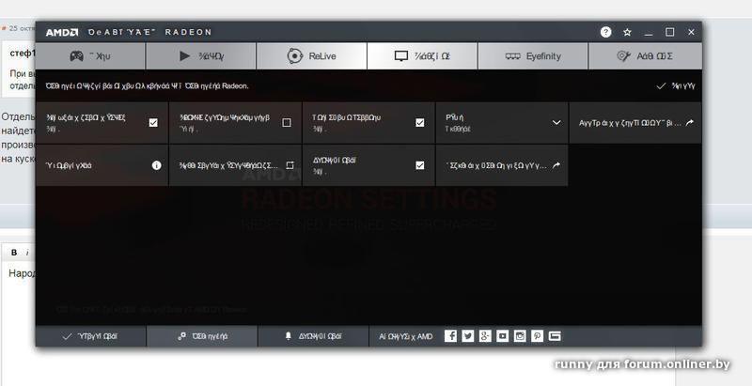This screenshot has width=752, height=386.
Task: Click the share arrow in the top-row last tile
Action: (x=690, y=123)
